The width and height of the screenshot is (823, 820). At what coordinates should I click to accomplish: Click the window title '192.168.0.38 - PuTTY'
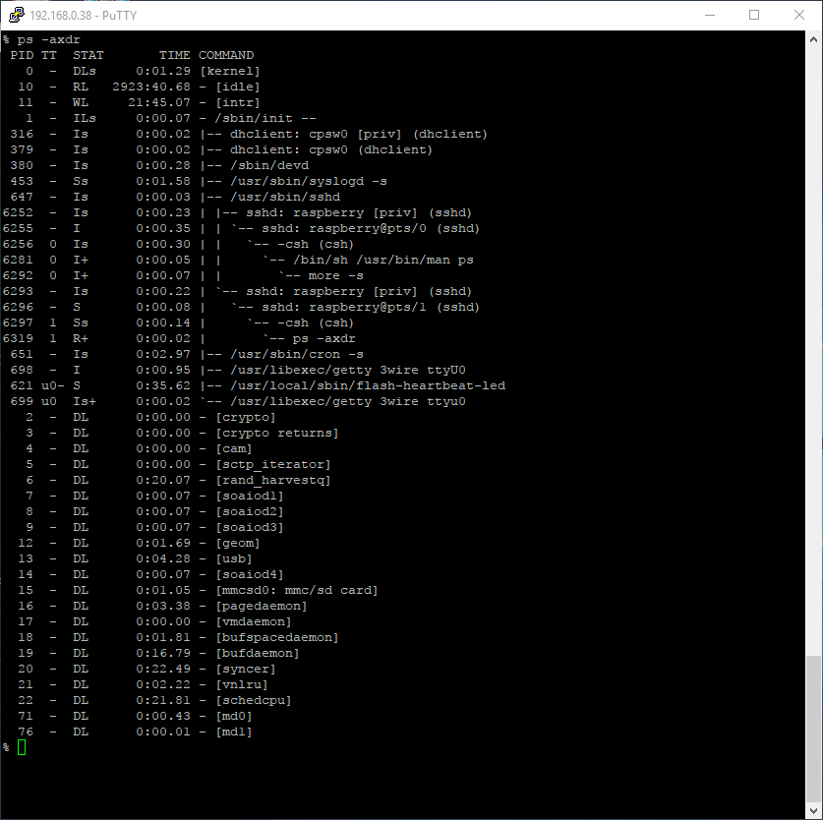[x=83, y=15]
